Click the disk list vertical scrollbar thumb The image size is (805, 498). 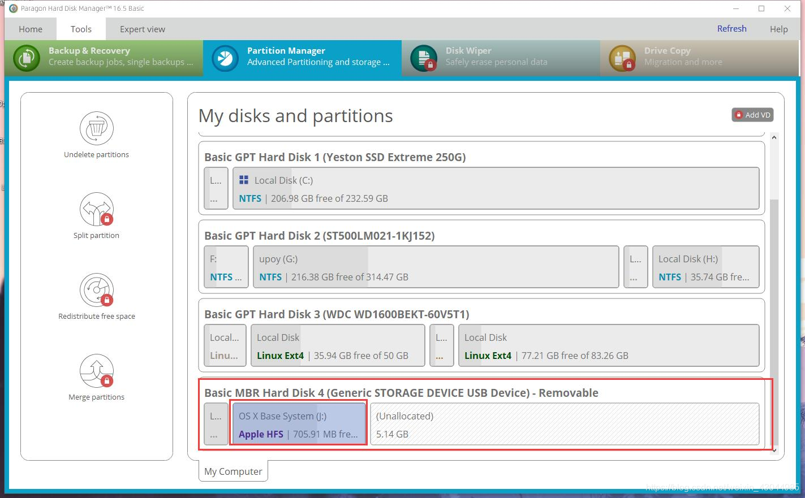(x=774, y=321)
